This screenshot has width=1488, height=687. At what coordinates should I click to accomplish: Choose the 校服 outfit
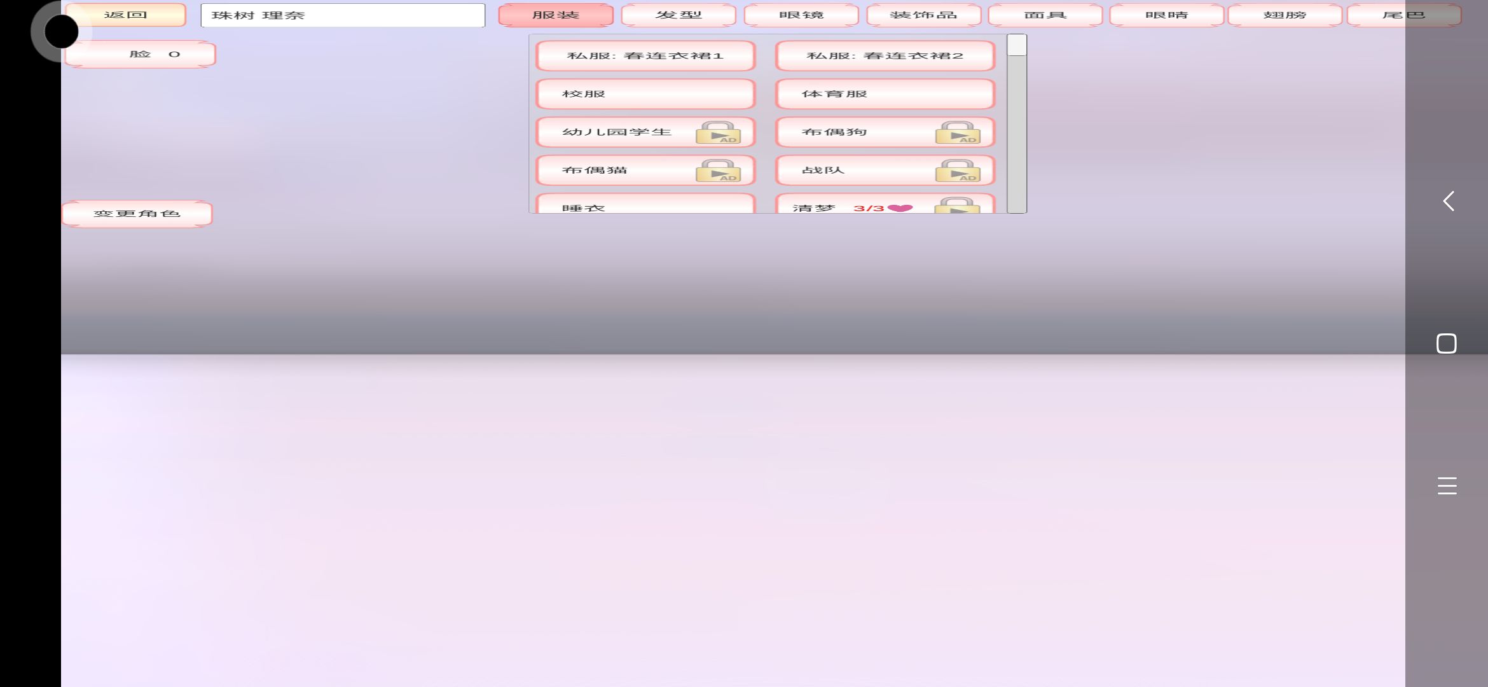(645, 94)
